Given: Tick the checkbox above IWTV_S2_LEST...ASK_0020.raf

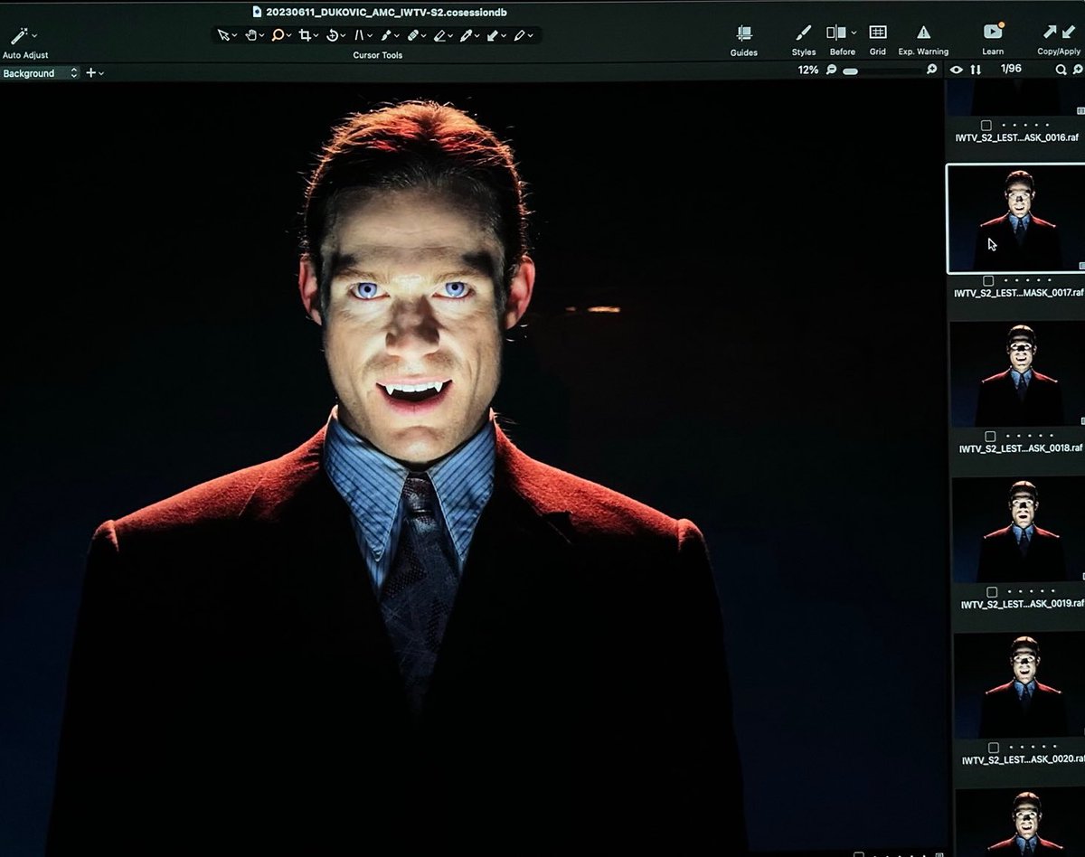Looking at the screenshot, I should point(994,748).
